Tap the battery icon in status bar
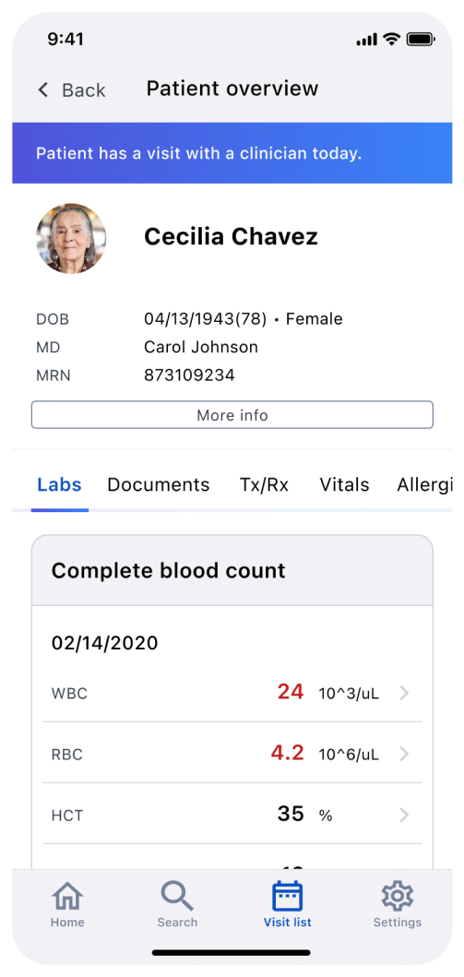 pos(421,40)
